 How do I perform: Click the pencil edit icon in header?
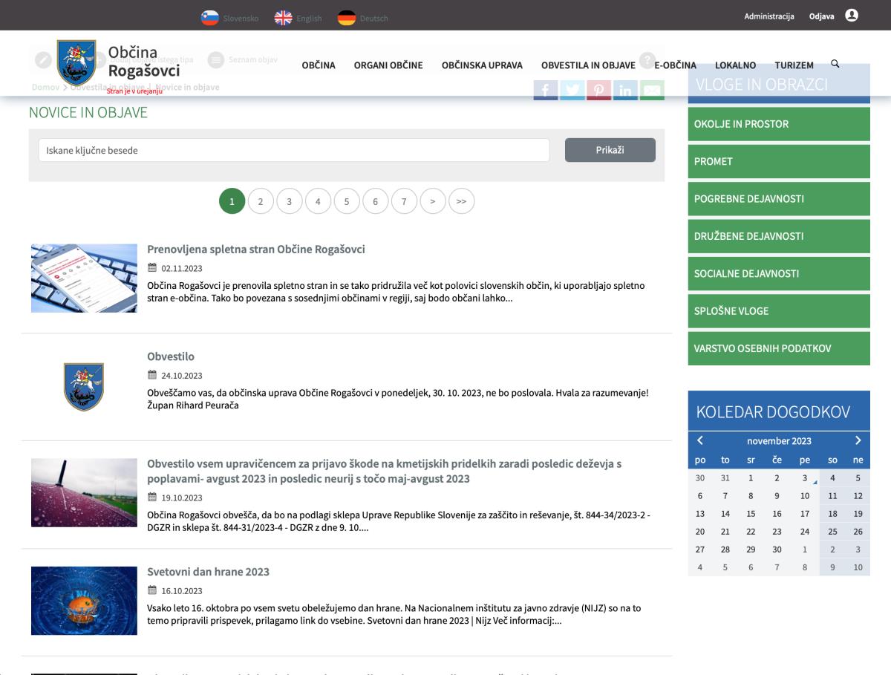coord(44,60)
